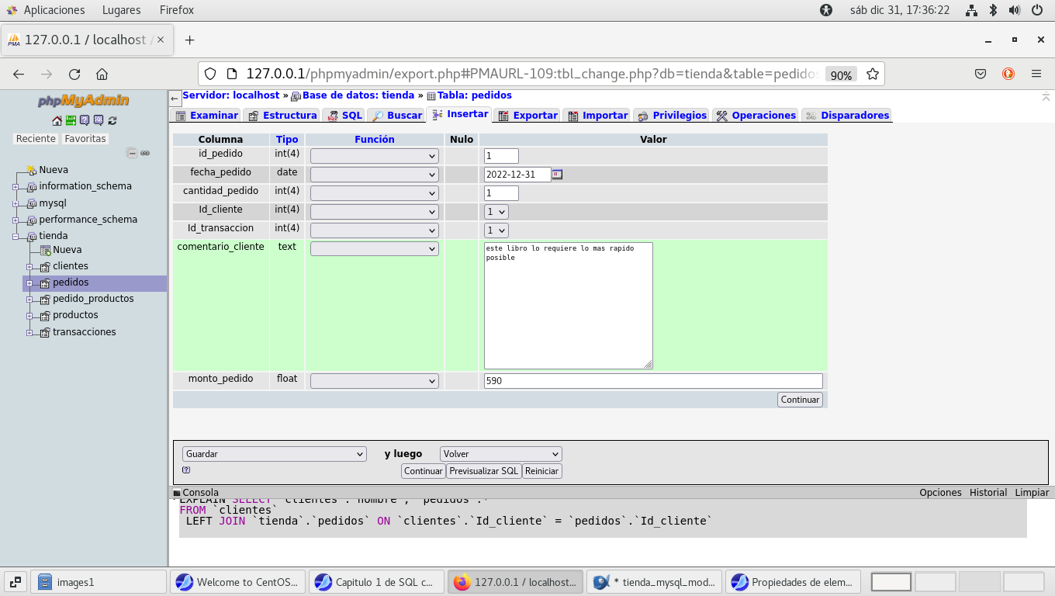Click the Reiniciar button
This screenshot has height=596, width=1055.
coord(541,471)
